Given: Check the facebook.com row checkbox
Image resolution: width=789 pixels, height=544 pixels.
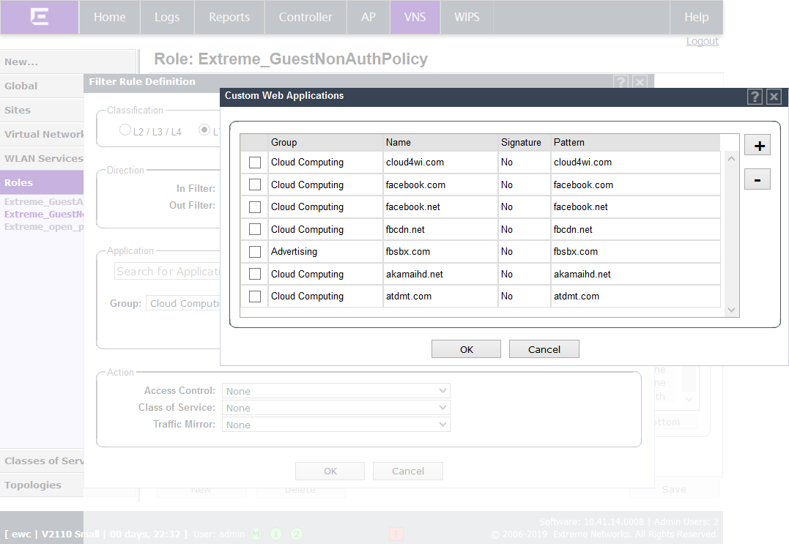Looking at the screenshot, I should pyautogui.click(x=255, y=185).
